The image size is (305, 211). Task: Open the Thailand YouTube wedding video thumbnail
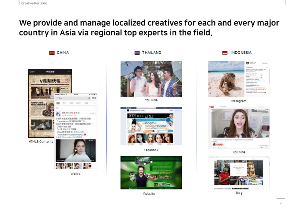click(151, 79)
